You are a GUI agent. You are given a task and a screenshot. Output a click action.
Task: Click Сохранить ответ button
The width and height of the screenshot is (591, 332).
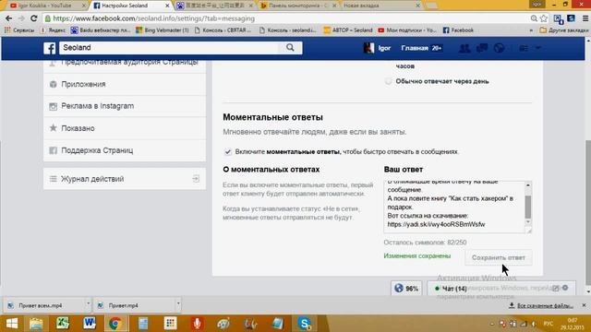[499, 258]
